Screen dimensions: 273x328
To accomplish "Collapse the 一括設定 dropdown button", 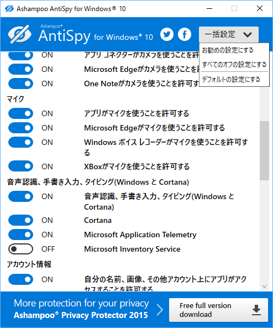I will point(229,34).
